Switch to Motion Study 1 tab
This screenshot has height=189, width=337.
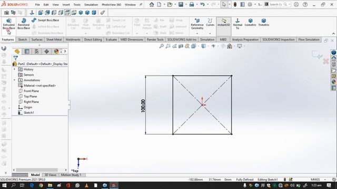tap(71, 175)
